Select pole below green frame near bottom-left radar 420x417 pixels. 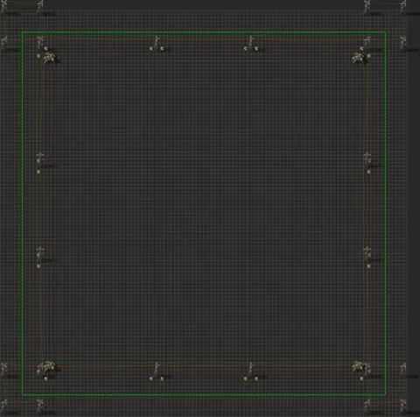click(40, 406)
